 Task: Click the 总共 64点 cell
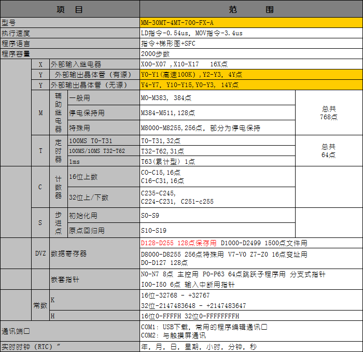pos(329,151)
